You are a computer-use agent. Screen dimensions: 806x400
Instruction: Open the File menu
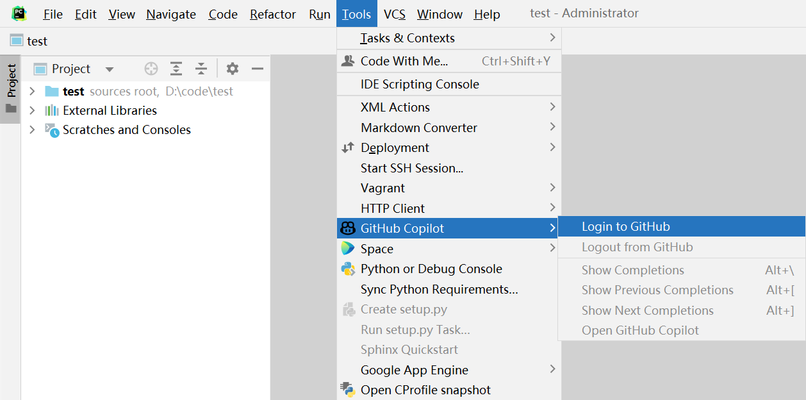point(53,14)
